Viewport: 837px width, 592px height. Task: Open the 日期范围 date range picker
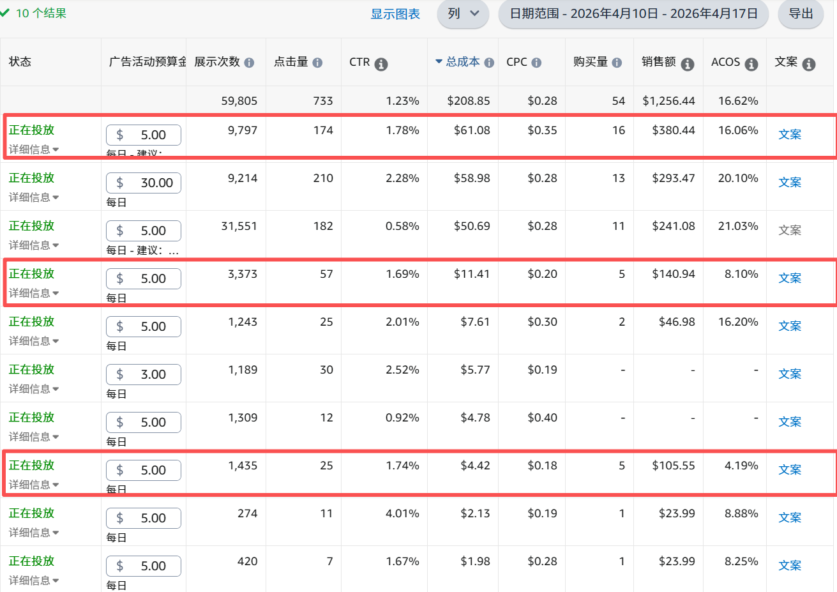tap(633, 14)
